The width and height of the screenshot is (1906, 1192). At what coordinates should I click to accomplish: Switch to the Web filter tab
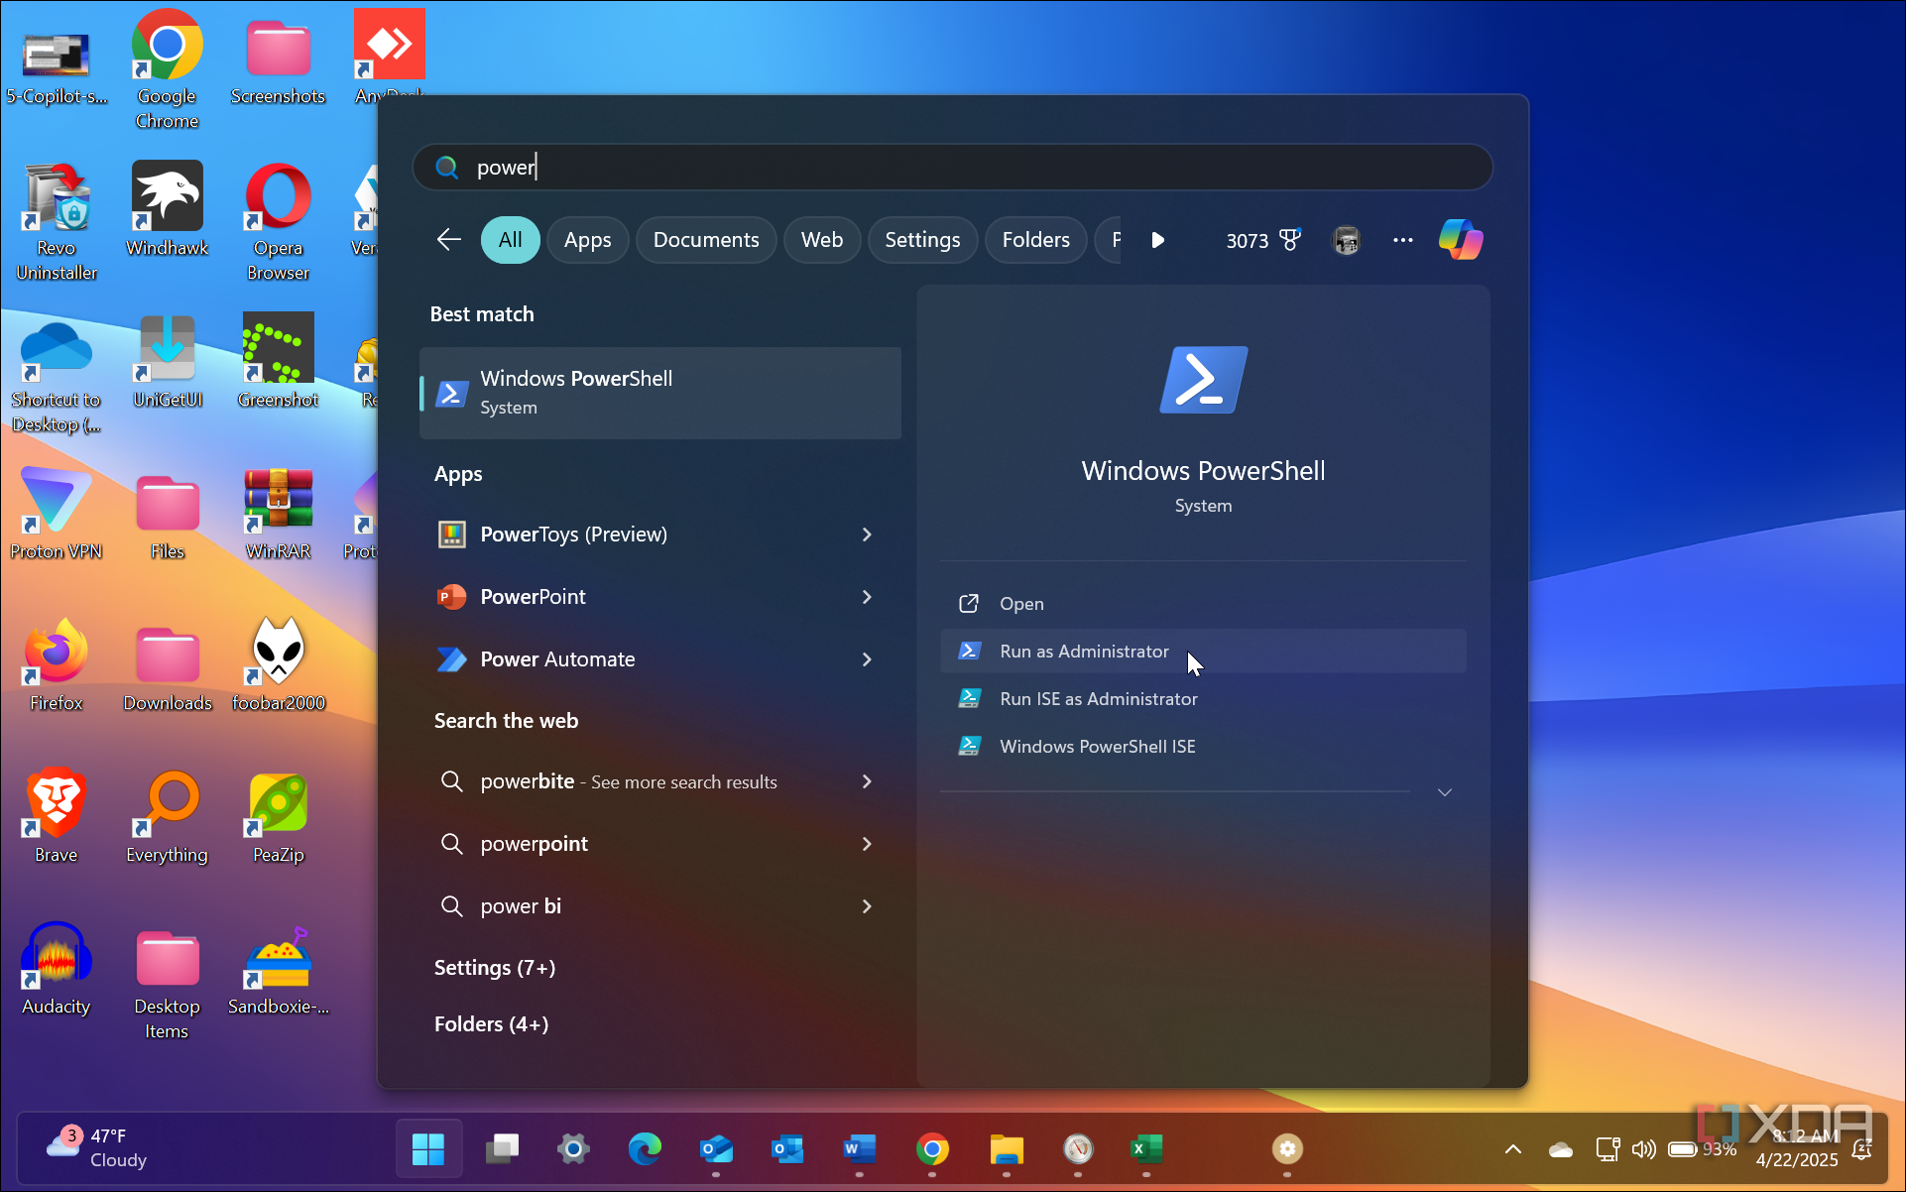[x=822, y=240]
